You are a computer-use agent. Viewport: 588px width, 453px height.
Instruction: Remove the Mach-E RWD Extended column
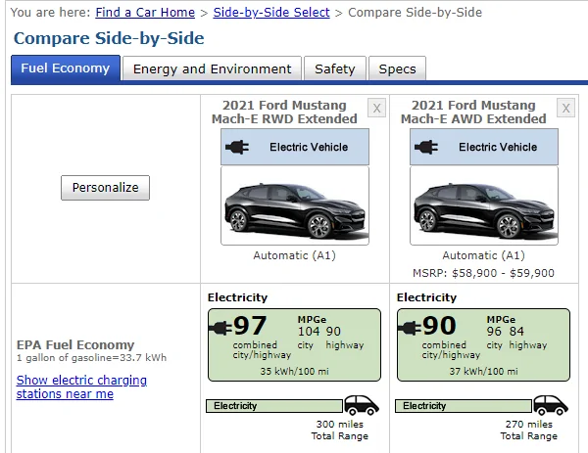pos(376,108)
